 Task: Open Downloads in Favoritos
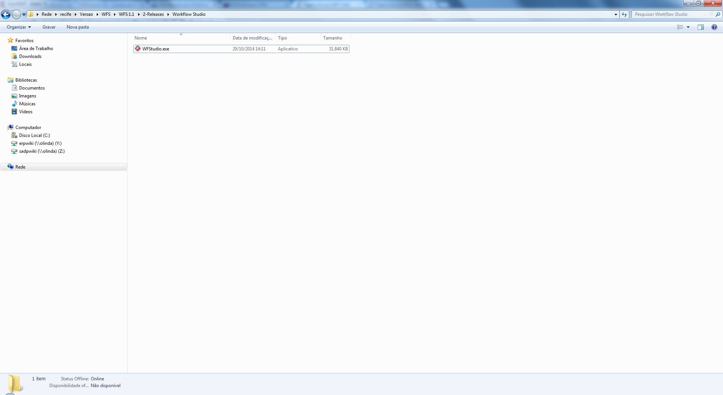click(30, 56)
